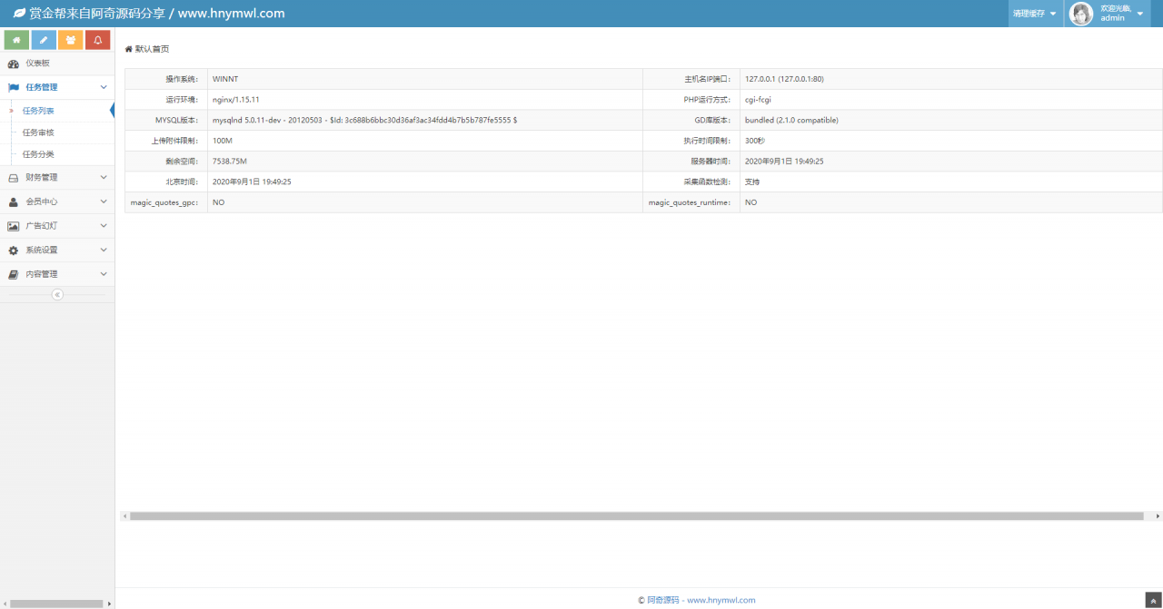Screen dimensions: 1163x609
Task: Select 任务分类 in the sidebar submenu
Action: (x=38, y=154)
